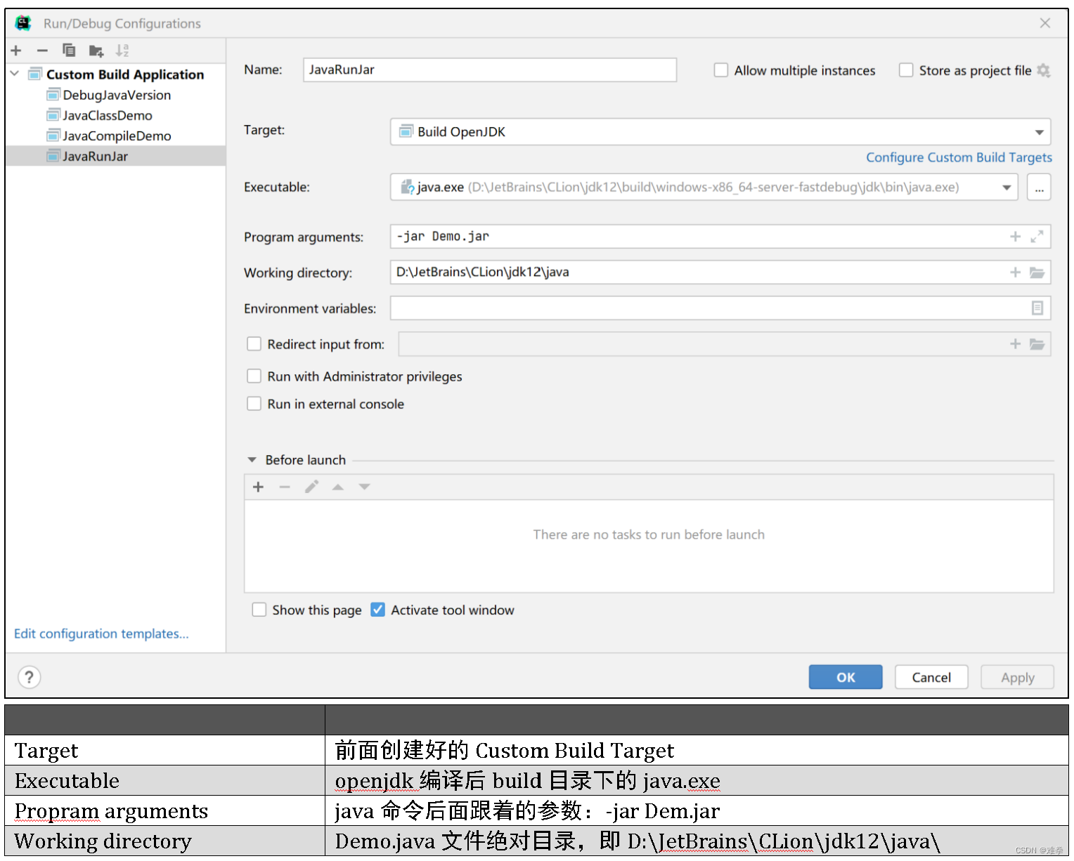Select DebugJavaVersion configuration
This screenshot has width=1074, height=861.
click(x=115, y=95)
